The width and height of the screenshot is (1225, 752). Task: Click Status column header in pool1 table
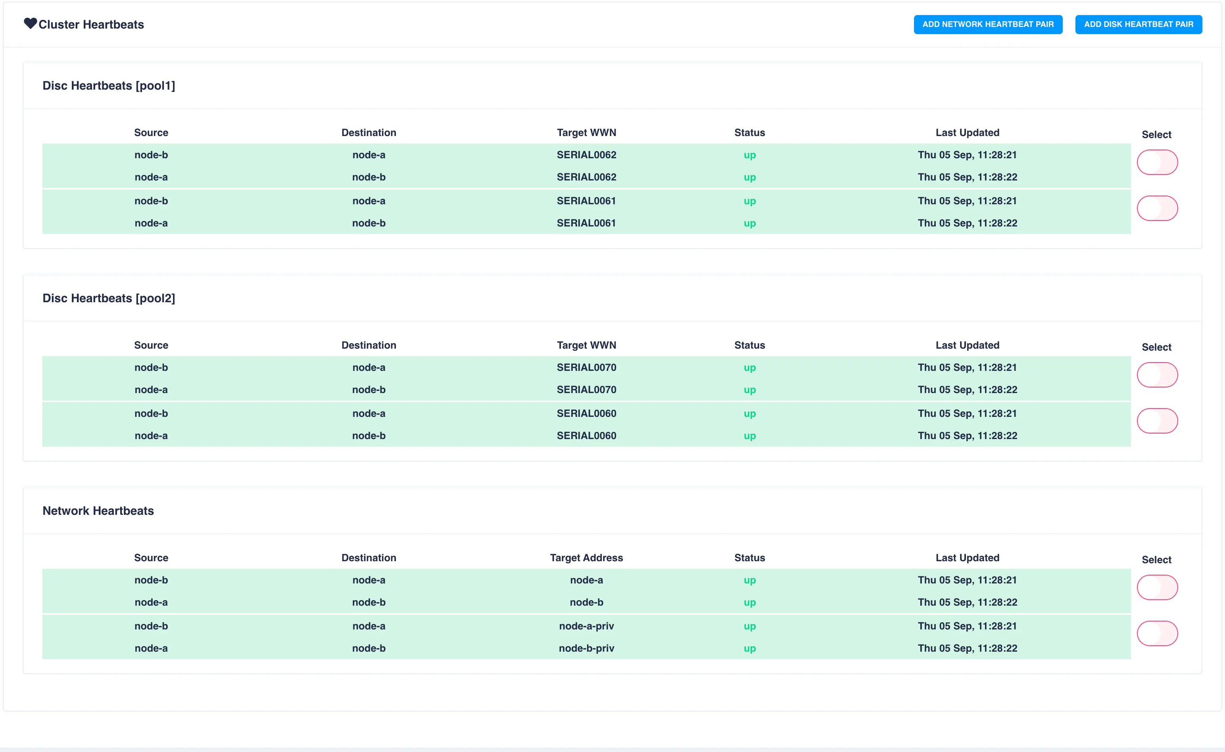point(749,132)
